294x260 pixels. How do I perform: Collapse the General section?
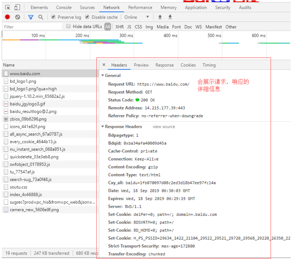click(103, 76)
